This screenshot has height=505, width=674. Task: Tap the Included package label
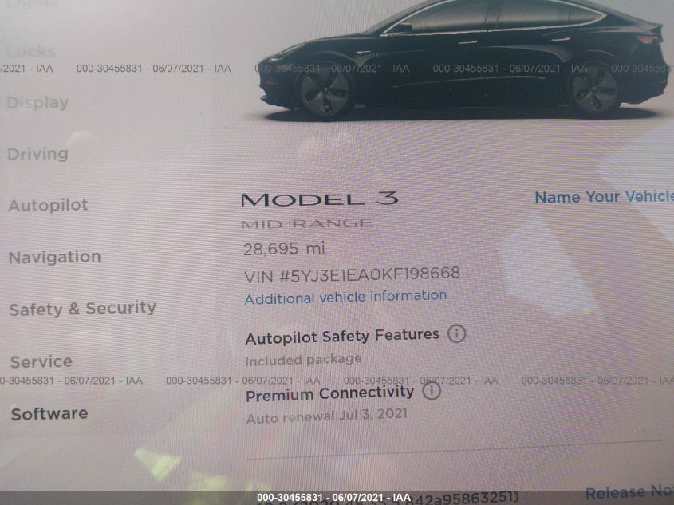[303, 360]
